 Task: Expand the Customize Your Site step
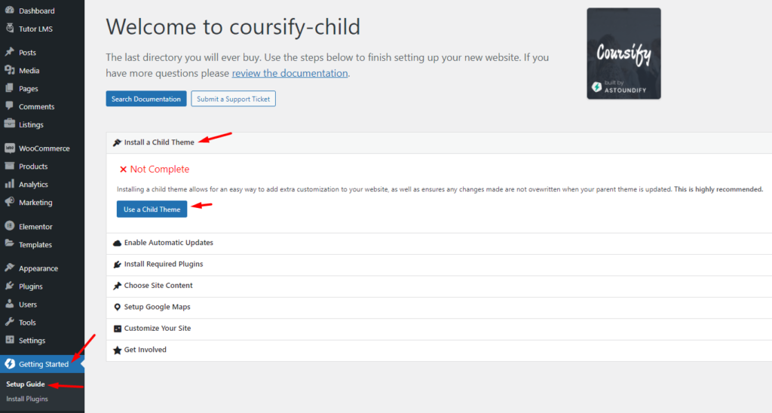(x=440, y=329)
